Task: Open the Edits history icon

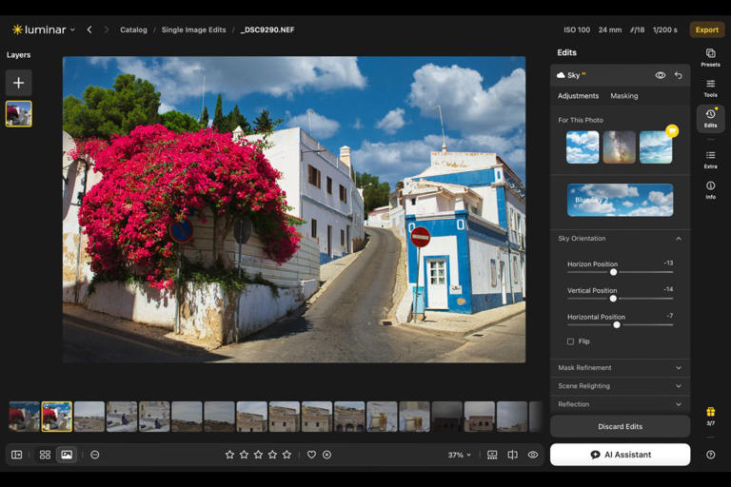Action: (710, 118)
